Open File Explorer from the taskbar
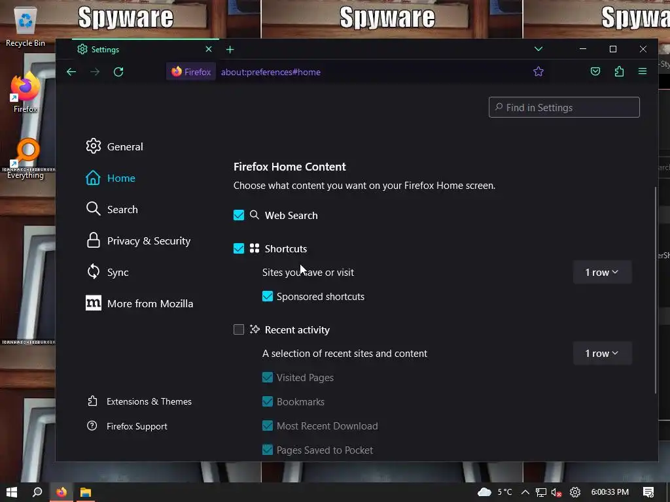The image size is (670, 502). (x=86, y=492)
